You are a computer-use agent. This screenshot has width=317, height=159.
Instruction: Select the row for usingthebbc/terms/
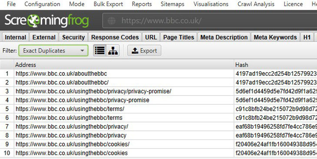pyautogui.click(x=158, y=109)
